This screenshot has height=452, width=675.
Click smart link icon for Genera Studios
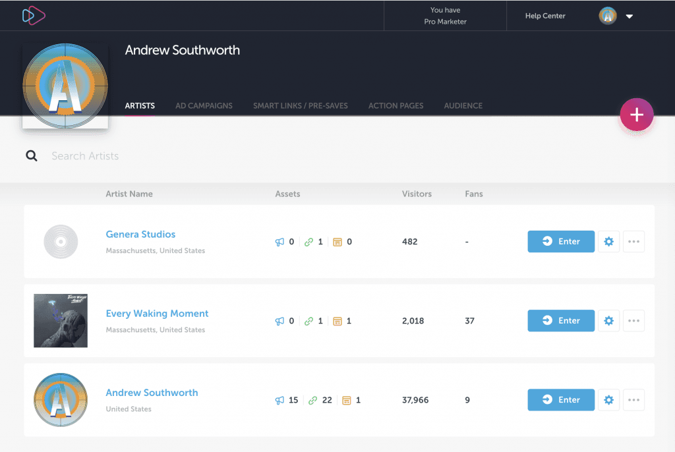tap(308, 242)
